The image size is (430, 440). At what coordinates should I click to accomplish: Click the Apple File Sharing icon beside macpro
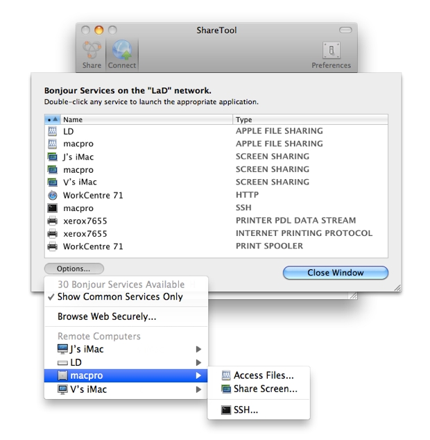(x=53, y=144)
